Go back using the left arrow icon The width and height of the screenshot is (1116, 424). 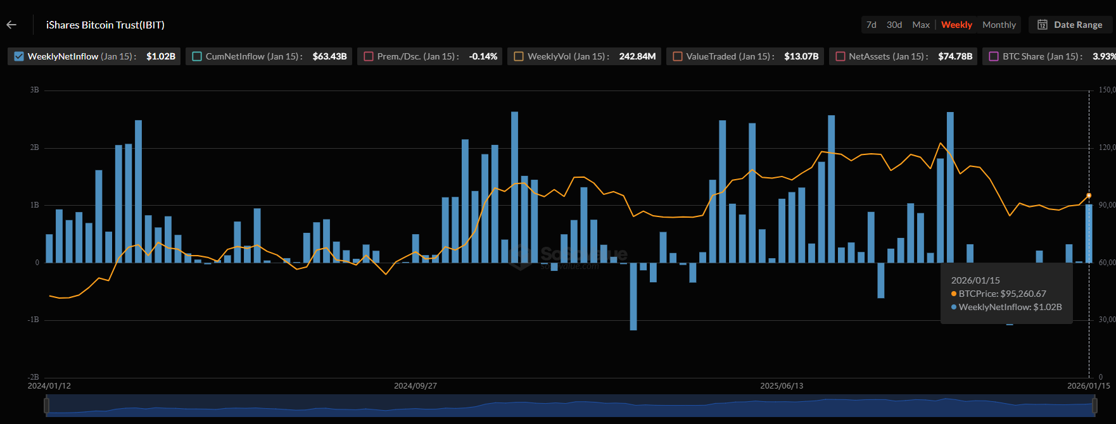pos(11,25)
